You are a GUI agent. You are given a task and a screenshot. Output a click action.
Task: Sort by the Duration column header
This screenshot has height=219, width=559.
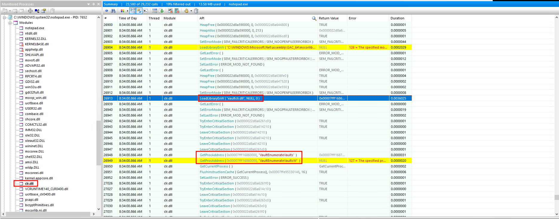click(x=400, y=18)
